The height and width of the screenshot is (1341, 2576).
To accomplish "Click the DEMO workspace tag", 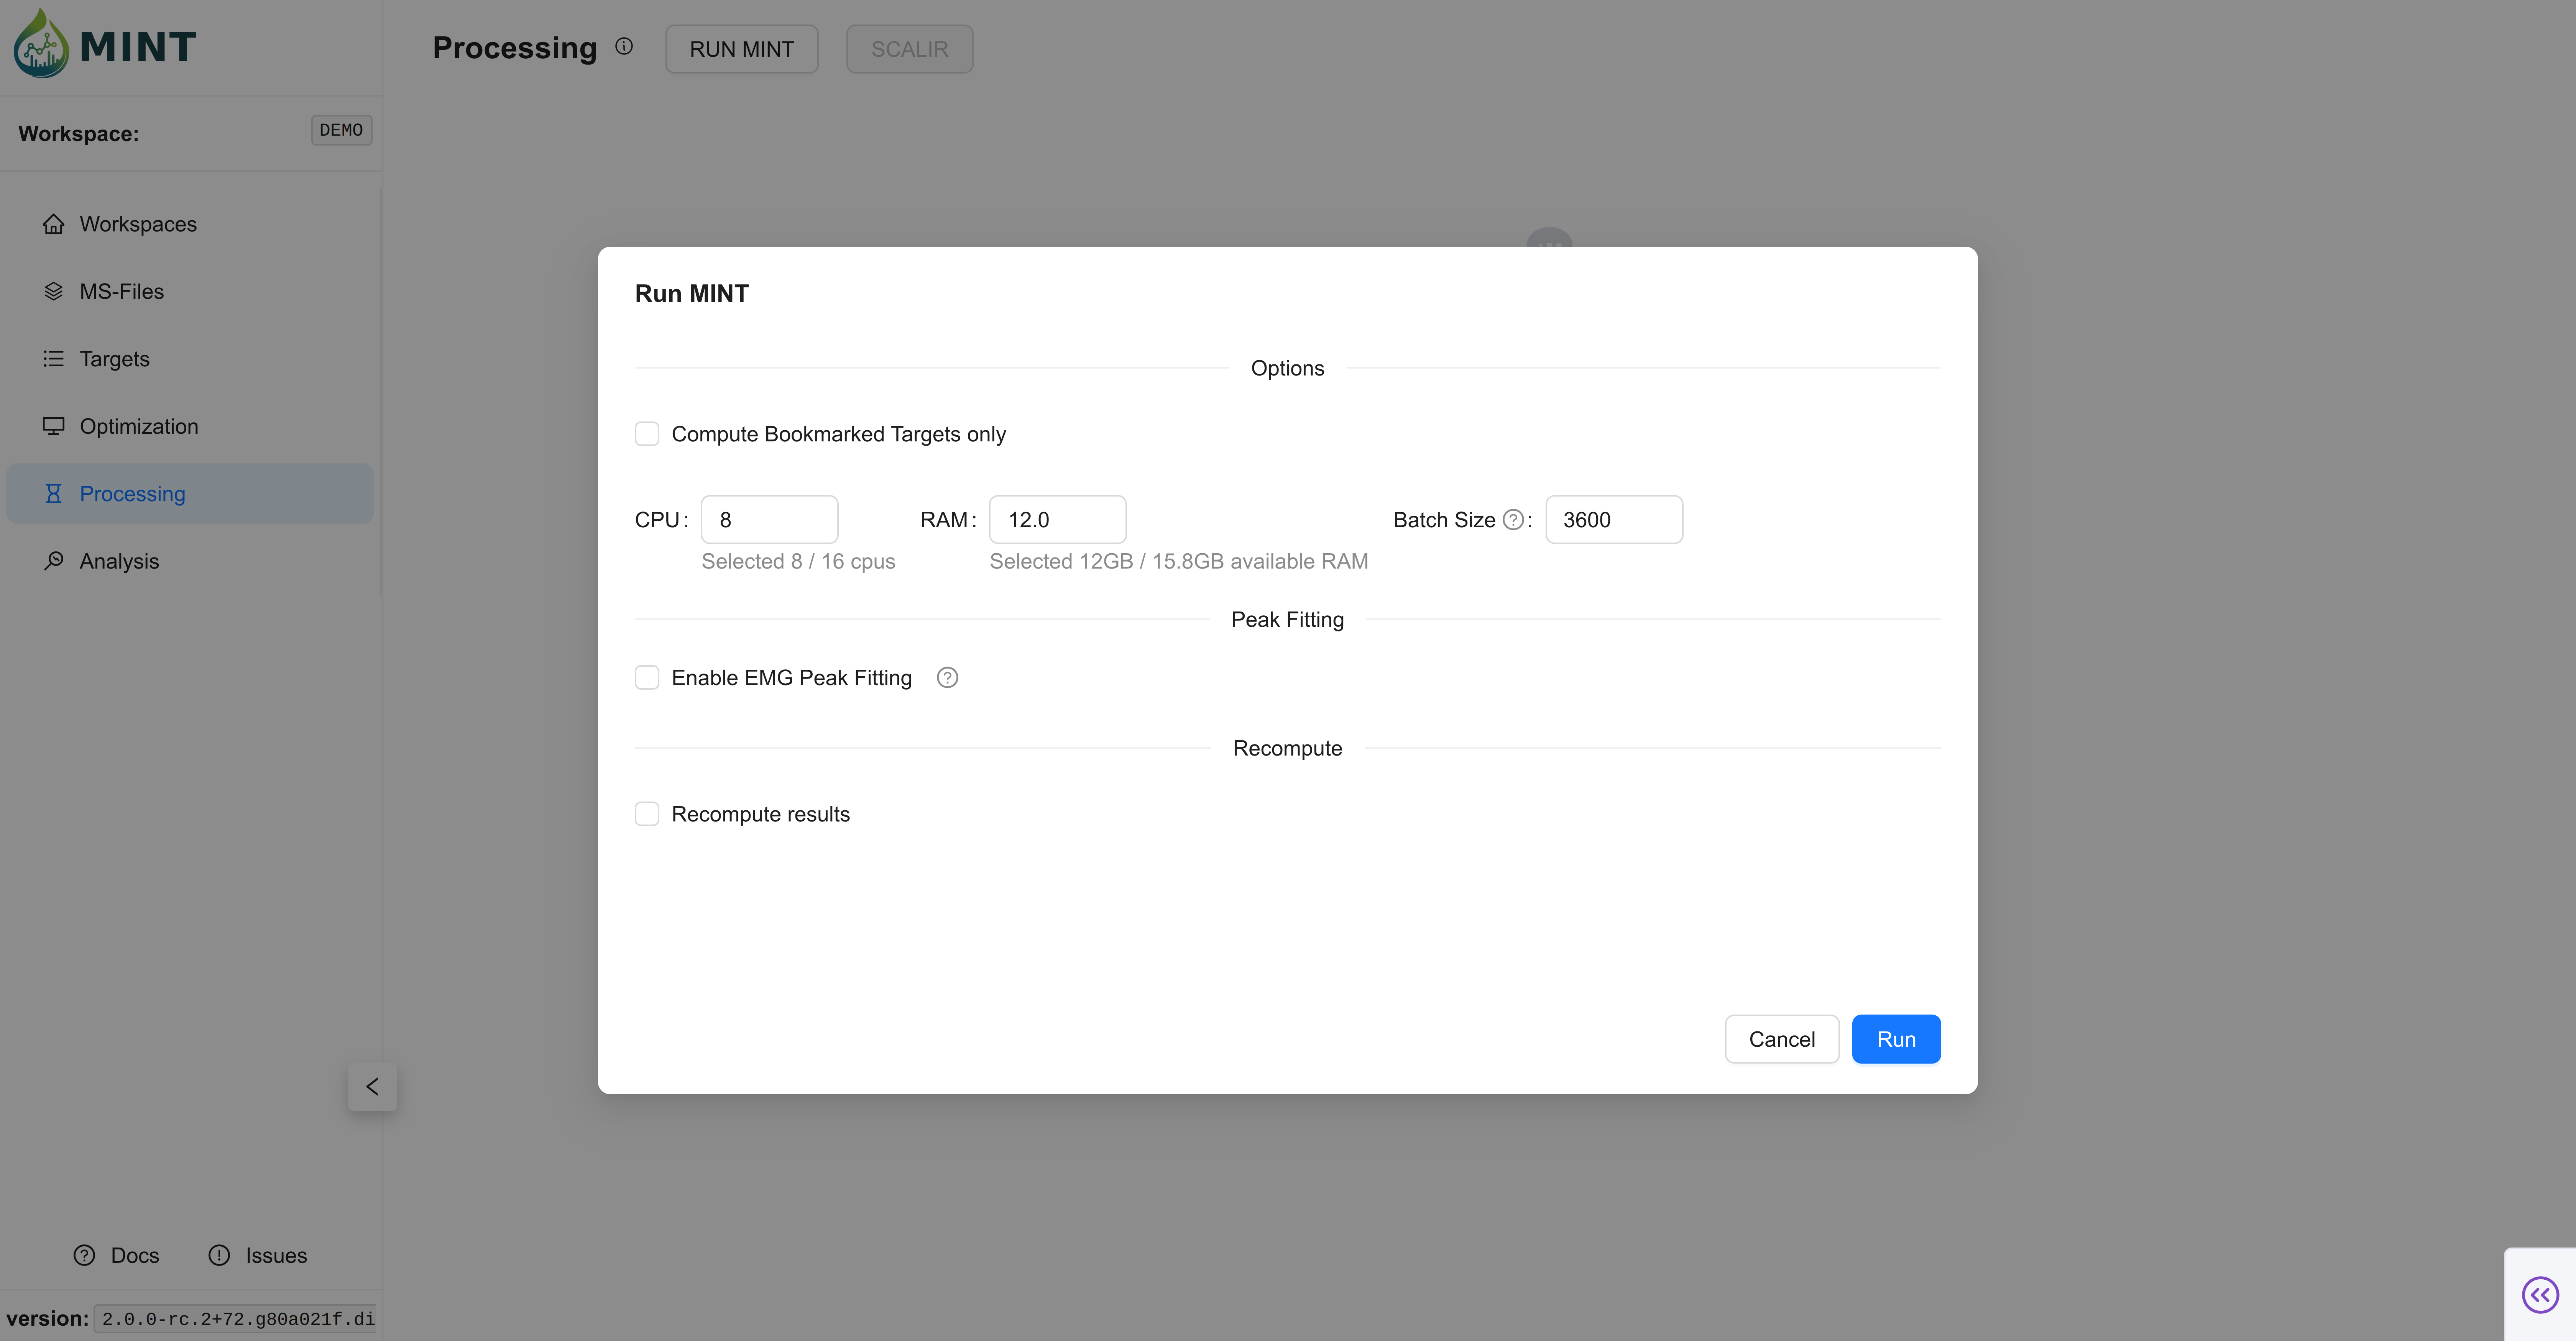I will [341, 130].
